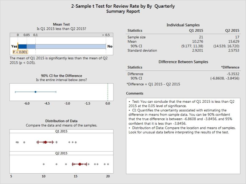Screen dimensions: 246x184
Task: Click the difference value -5.3532
Action: pos(232,74)
